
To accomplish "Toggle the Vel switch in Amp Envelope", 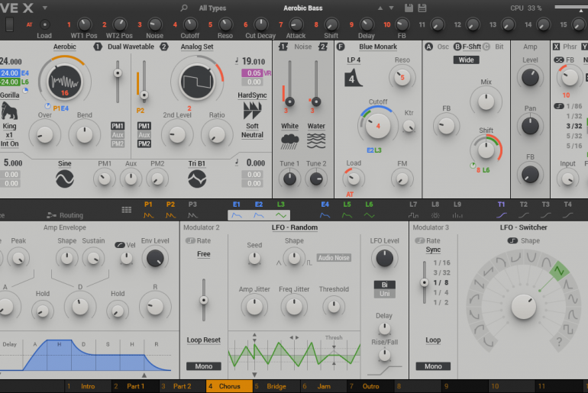I will 120,245.
